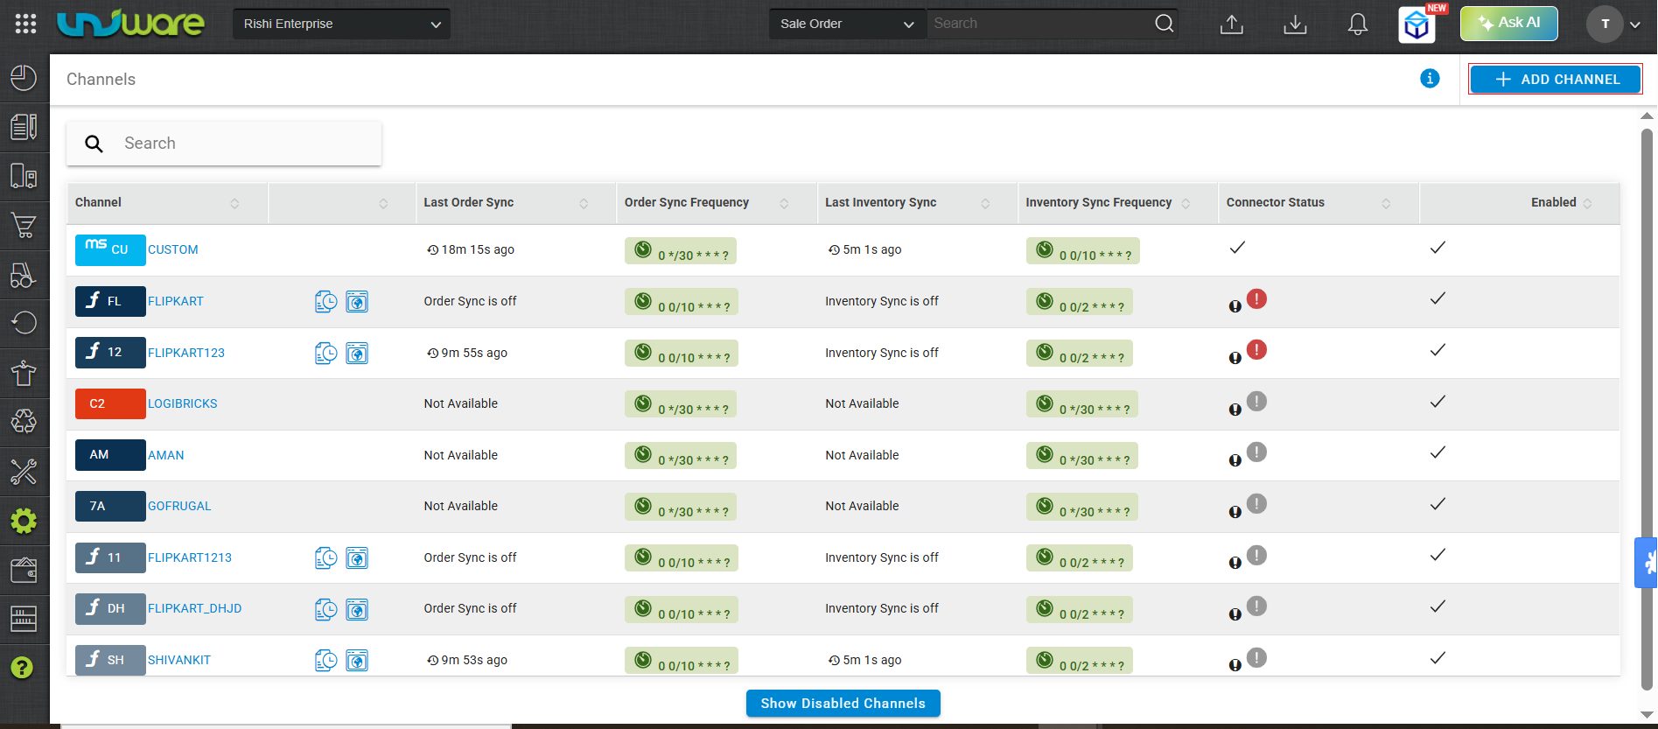Open the NEW cube feature icon
The width and height of the screenshot is (1658, 729).
coord(1417,25)
